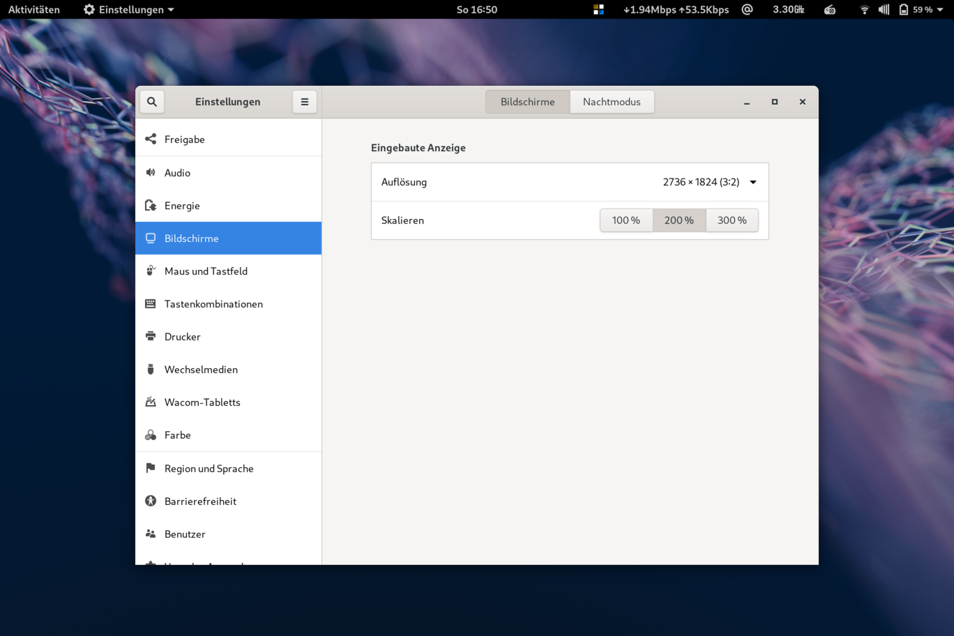The image size is (954, 636).
Task: Click the Benutzer users icon
Action: click(151, 533)
